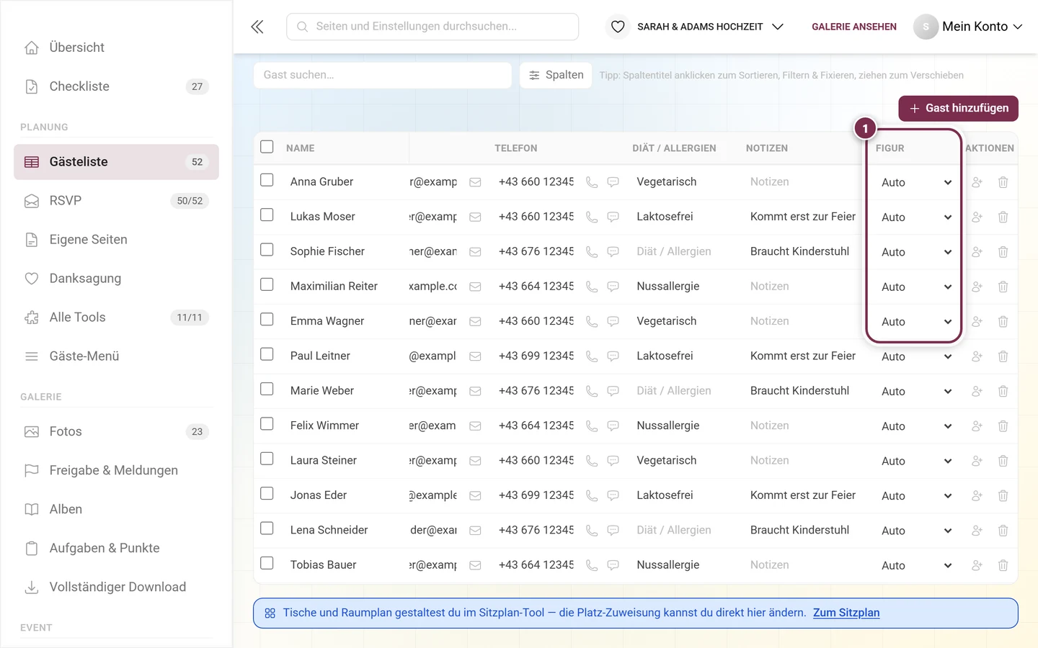Follow the Zum Sitzplan link
The image size is (1038, 648).
[846, 613]
